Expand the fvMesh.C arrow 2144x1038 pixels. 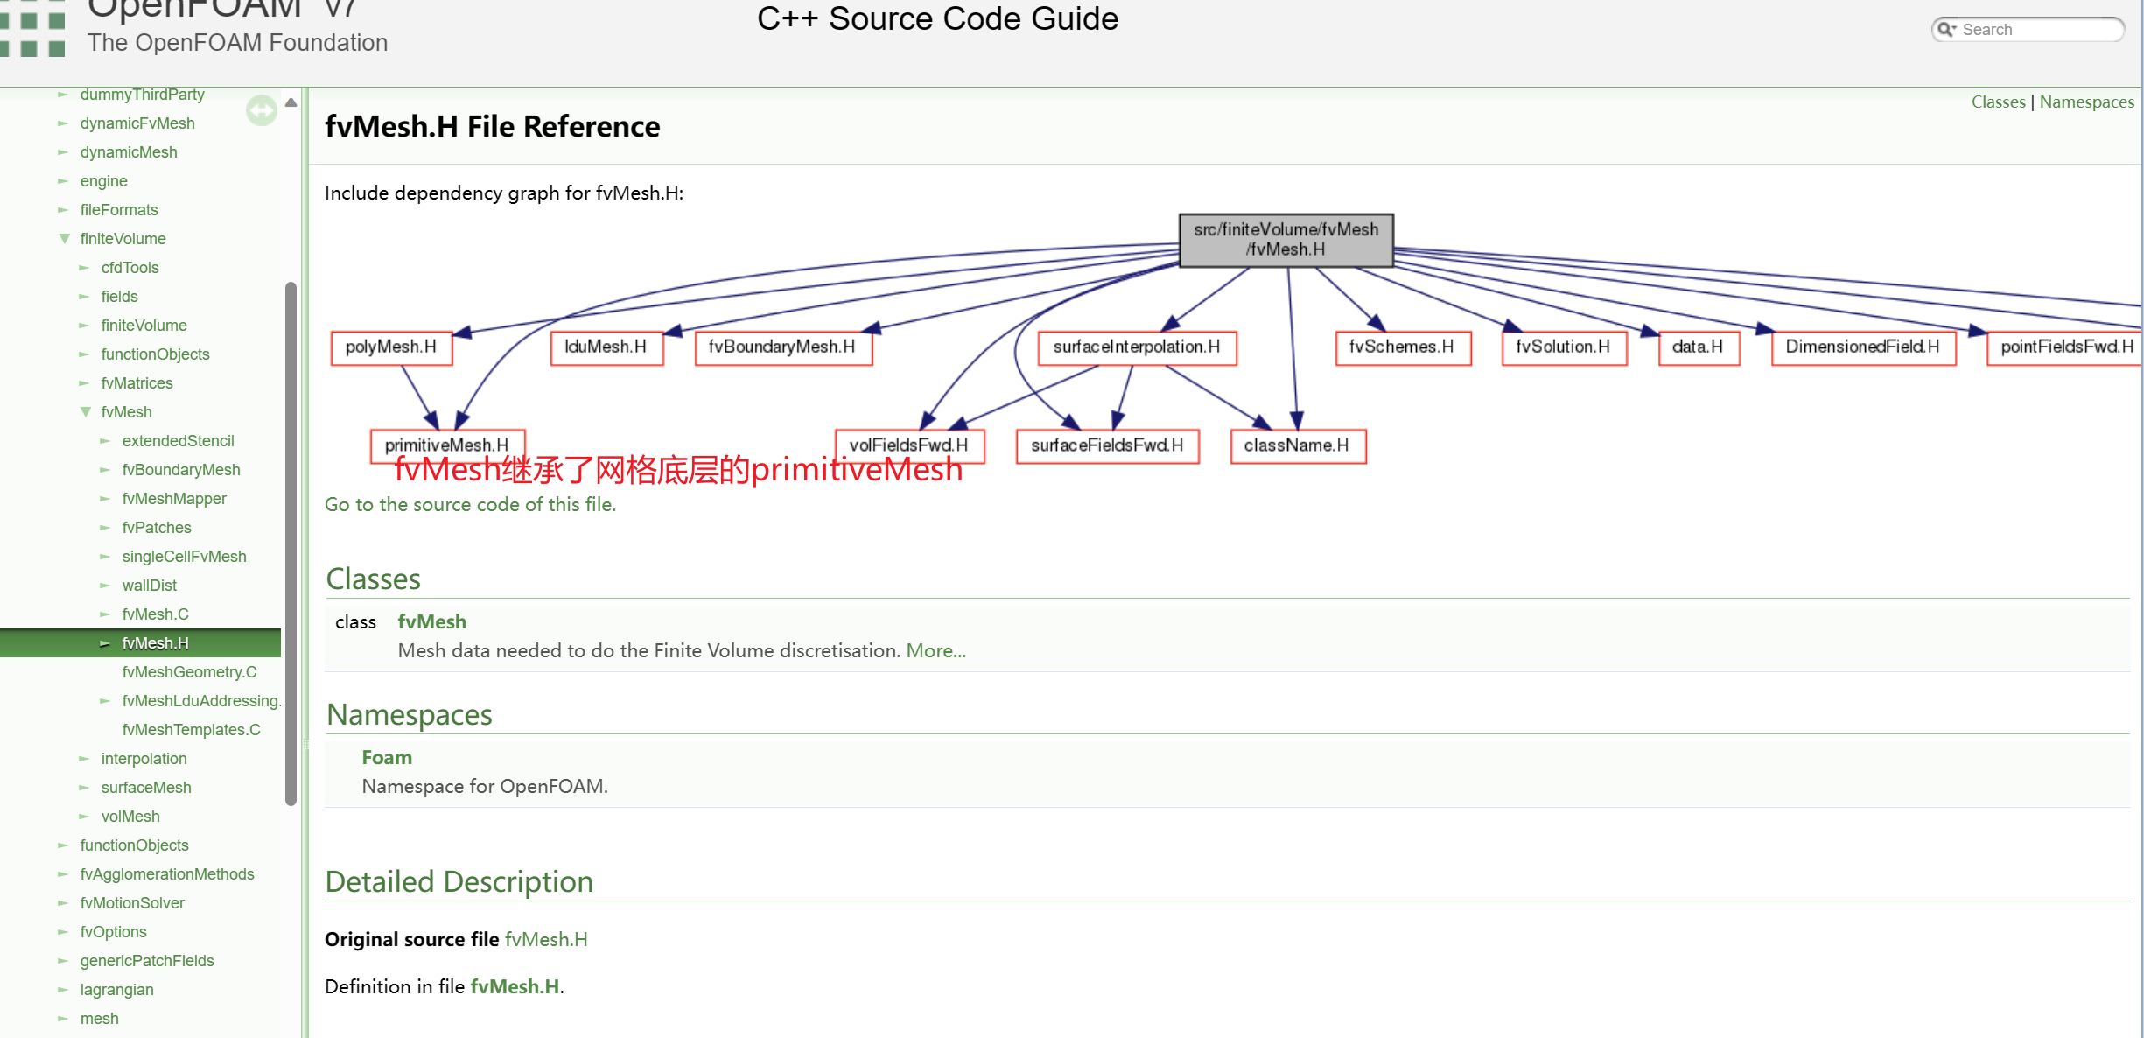(x=105, y=614)
